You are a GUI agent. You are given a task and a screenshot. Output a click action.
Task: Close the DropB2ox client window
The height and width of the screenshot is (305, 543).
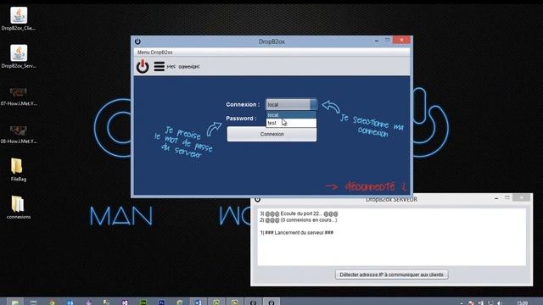tap(401, 40)
